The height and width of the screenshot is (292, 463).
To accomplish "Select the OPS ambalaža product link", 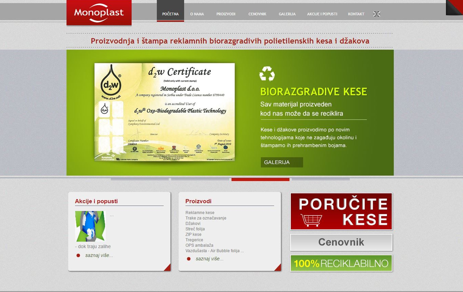I will coord(199,245).
